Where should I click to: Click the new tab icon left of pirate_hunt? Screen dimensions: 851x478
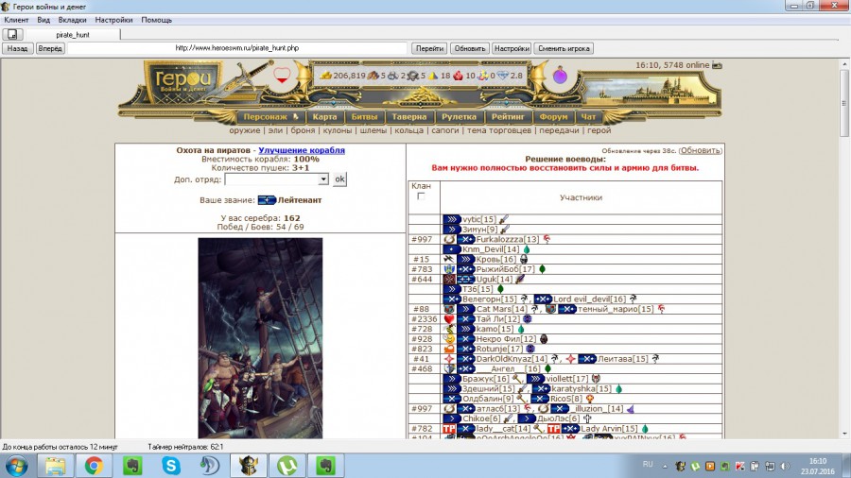[x=12, y=35]
